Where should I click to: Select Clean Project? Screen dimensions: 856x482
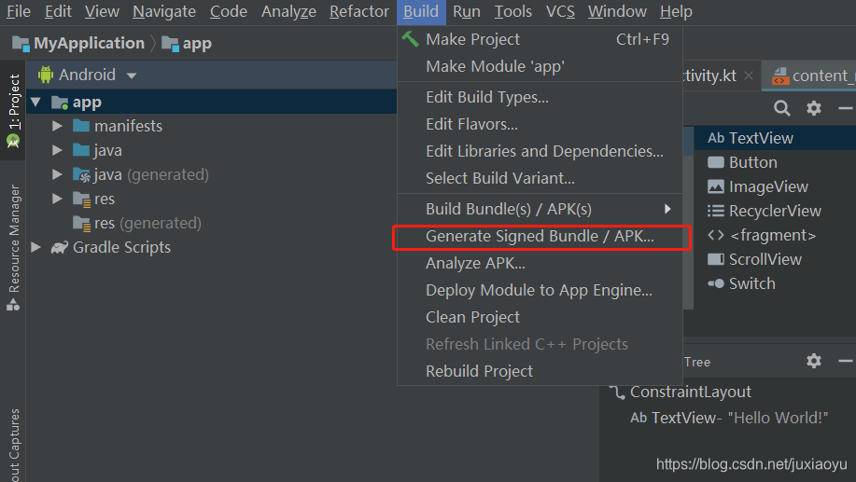[540, 317]
